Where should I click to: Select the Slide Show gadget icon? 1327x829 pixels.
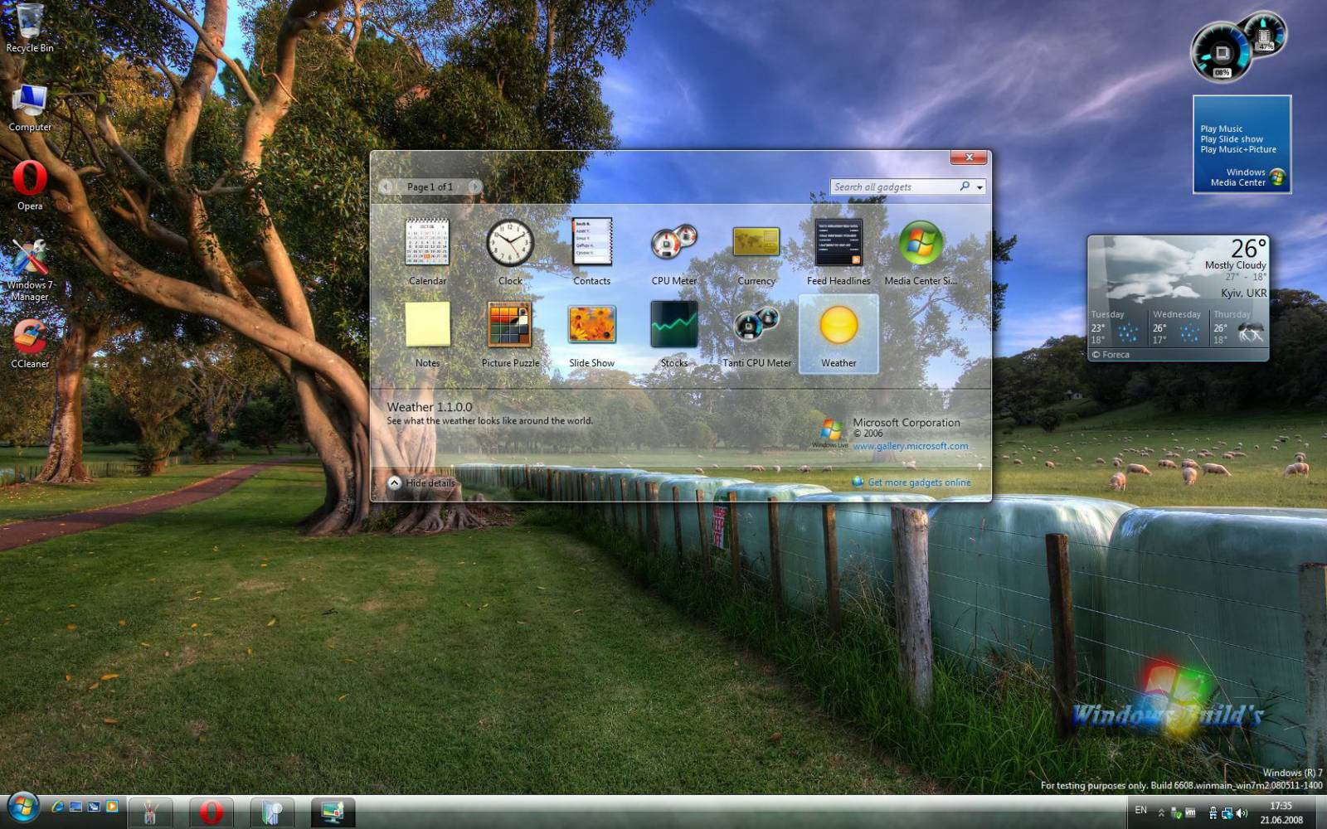(x=591, y=323)
